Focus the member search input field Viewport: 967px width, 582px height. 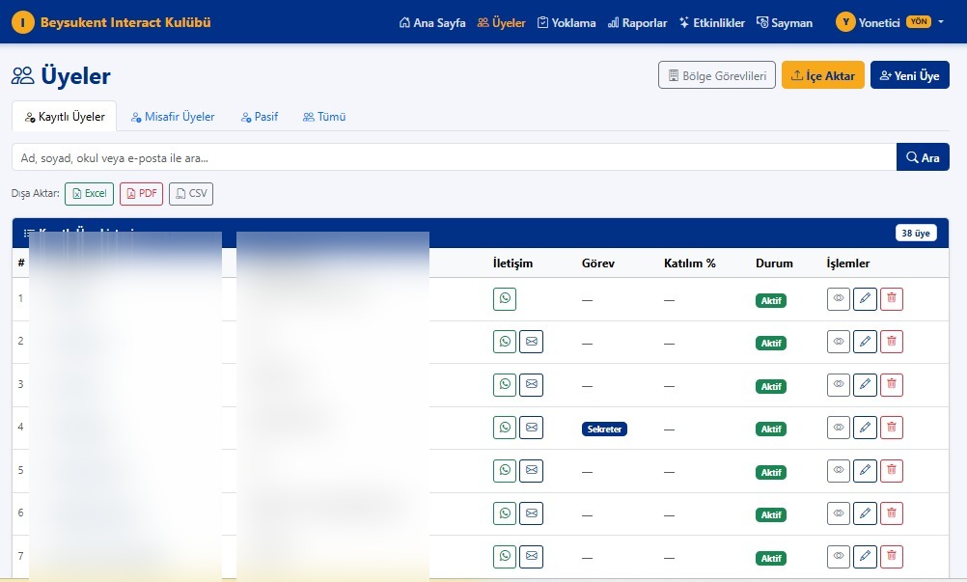click(x=454, y=157)
